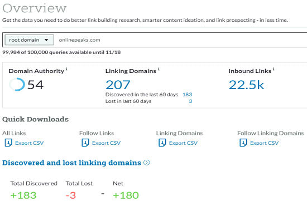Click the Discovered in the last 60 days label
The height and width of the screenshot is (206, 307).
[142, 95]
